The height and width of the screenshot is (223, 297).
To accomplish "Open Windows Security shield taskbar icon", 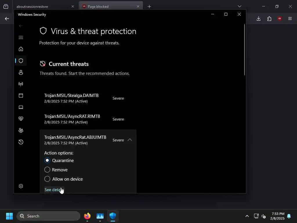I will (113, 216).
